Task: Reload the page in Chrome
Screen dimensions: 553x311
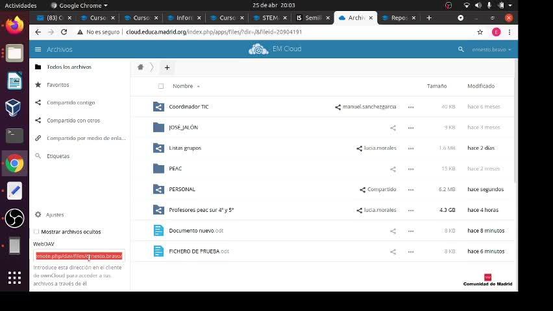Action: coord(64,32)
